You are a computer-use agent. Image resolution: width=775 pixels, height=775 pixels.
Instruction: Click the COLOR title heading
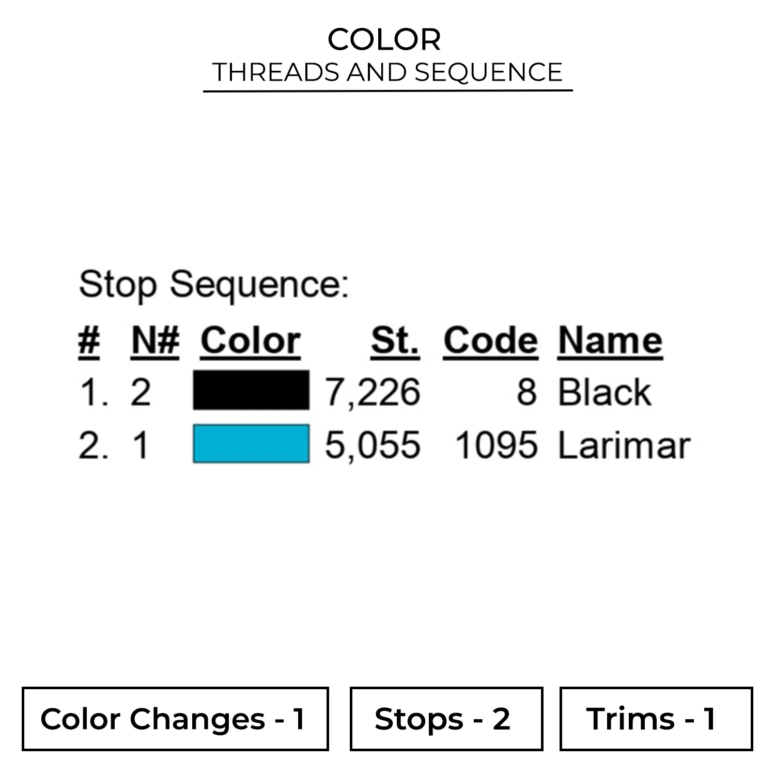(384, 40)
